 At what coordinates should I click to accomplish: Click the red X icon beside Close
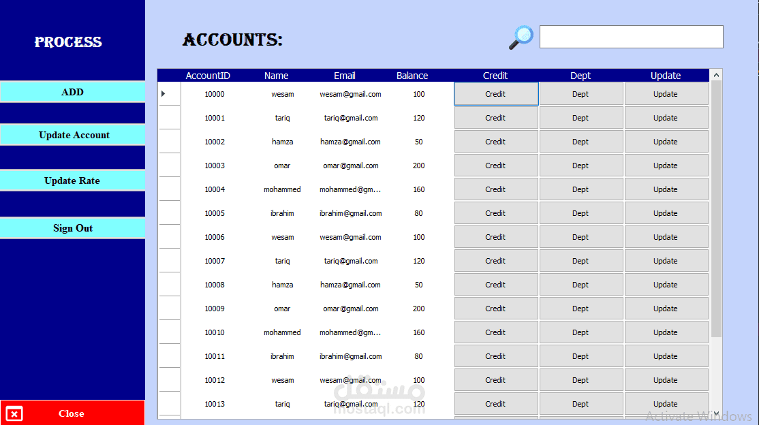[14, 414]
